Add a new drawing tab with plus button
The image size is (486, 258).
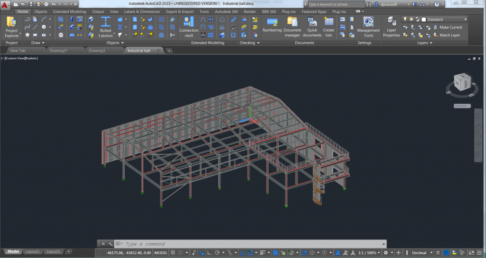coord(169,51)
